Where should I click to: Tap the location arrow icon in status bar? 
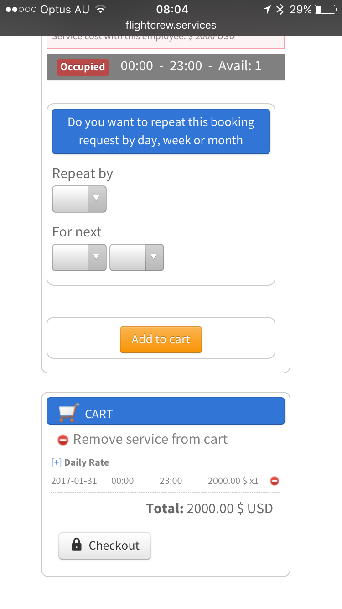point(267,9)
